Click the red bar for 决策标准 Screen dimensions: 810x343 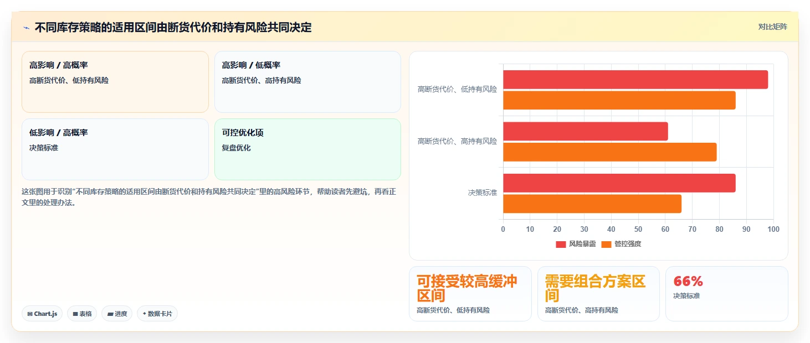pyautogui.click(x=619, y=183)
